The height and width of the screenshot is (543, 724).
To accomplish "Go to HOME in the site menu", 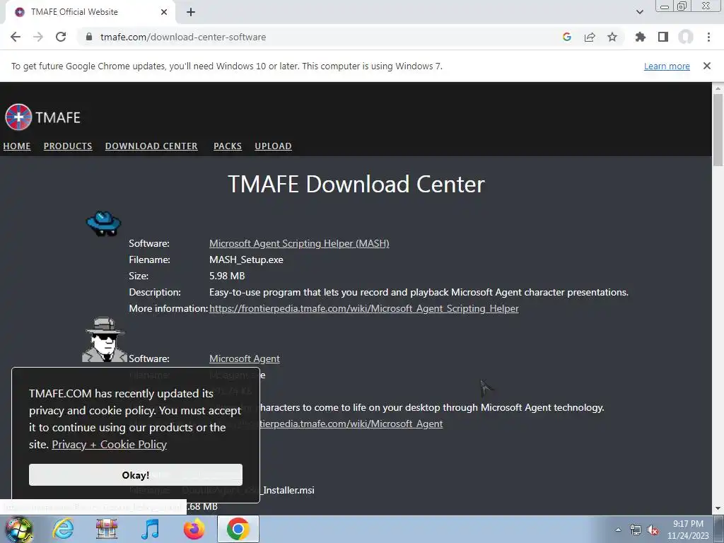I will 17,146.
